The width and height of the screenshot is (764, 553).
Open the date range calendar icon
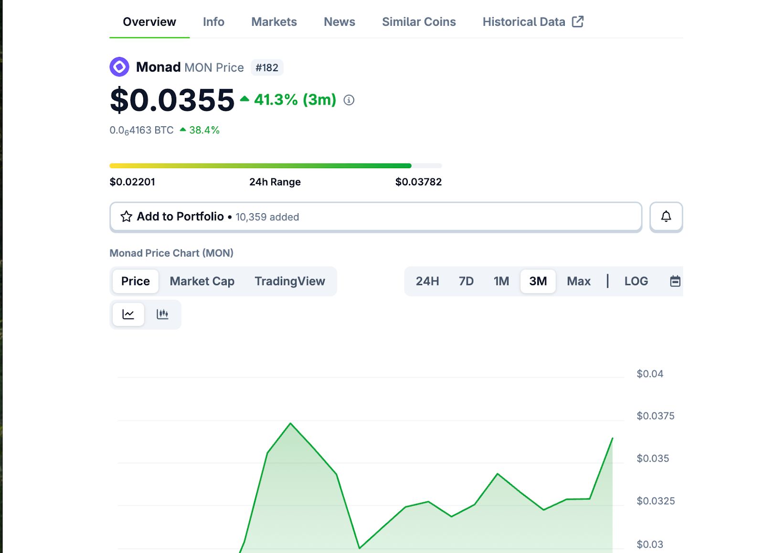(675, 281)
